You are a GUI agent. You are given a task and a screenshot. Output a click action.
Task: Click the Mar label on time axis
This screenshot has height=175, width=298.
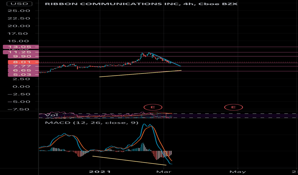(x=164, y=172)
